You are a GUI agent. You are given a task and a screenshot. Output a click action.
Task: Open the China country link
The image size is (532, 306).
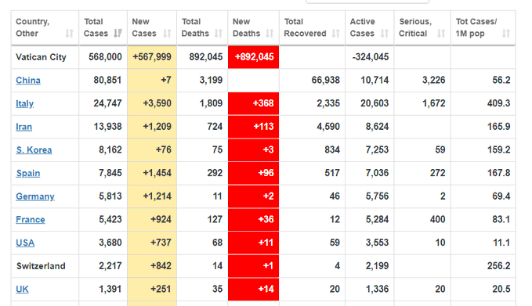click(28, 81)
